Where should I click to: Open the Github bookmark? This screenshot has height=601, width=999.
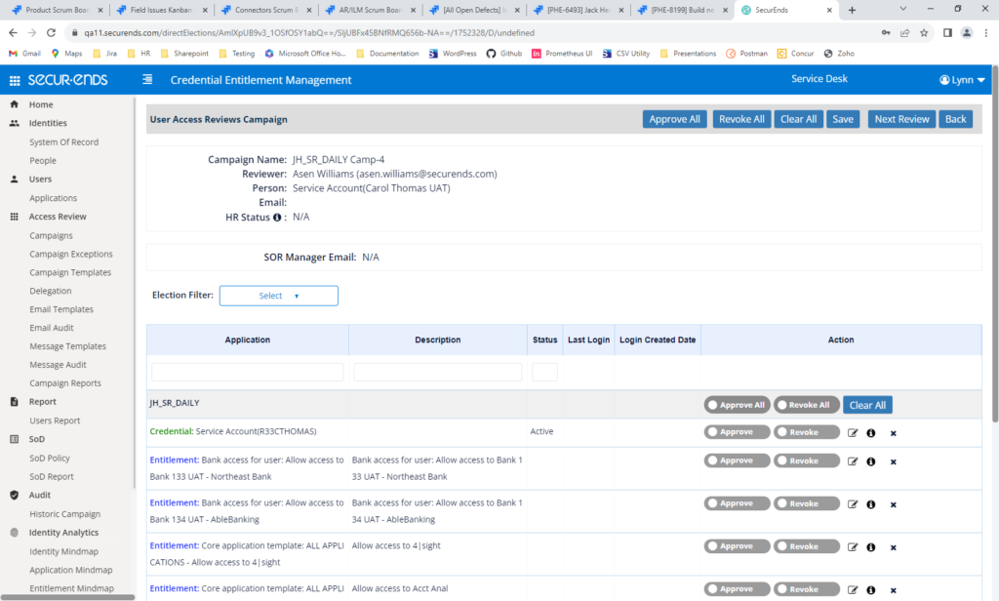pos(504,54)
